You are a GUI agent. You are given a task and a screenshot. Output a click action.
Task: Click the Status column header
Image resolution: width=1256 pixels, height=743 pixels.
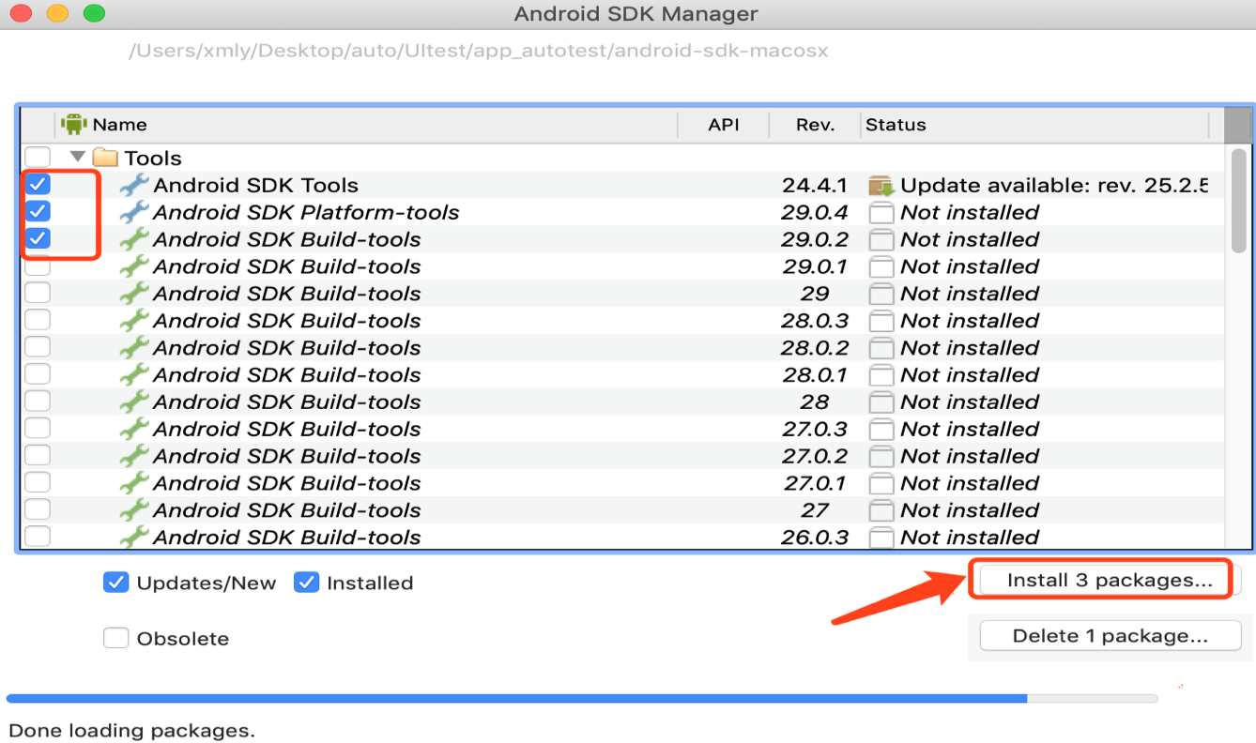click(x=1034, y=125)
